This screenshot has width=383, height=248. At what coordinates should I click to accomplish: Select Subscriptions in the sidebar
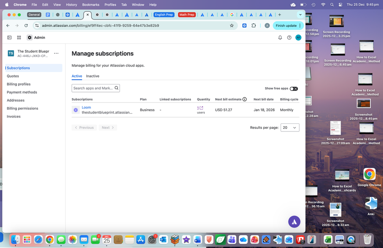[x=34, y=68]
